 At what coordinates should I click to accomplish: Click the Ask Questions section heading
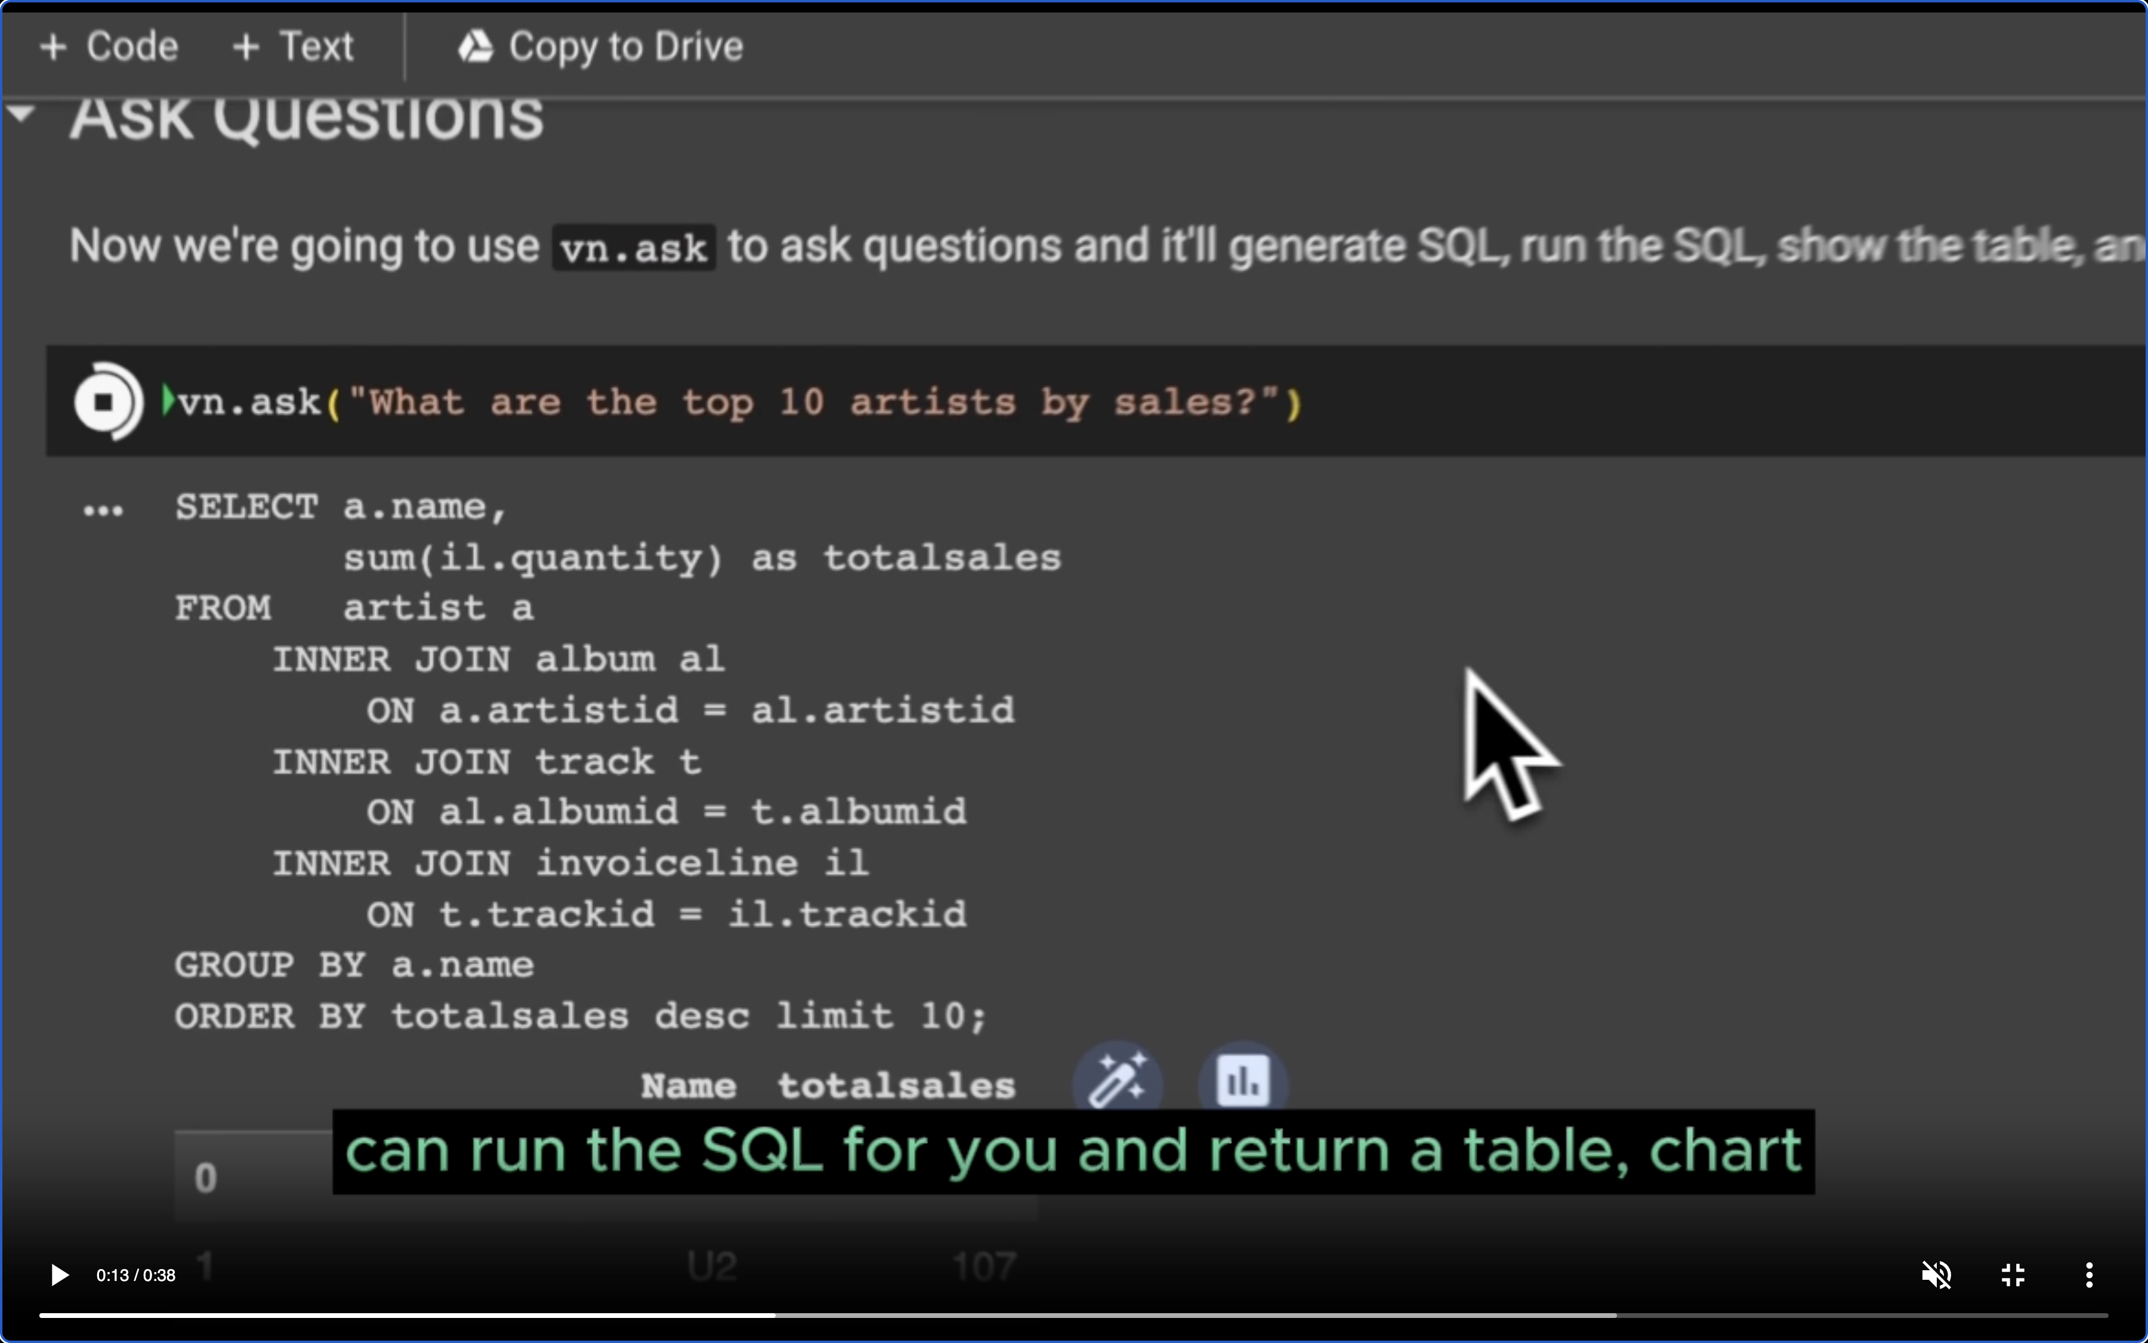[307, 118]
